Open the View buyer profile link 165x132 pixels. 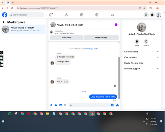click(x=92, y=49)
